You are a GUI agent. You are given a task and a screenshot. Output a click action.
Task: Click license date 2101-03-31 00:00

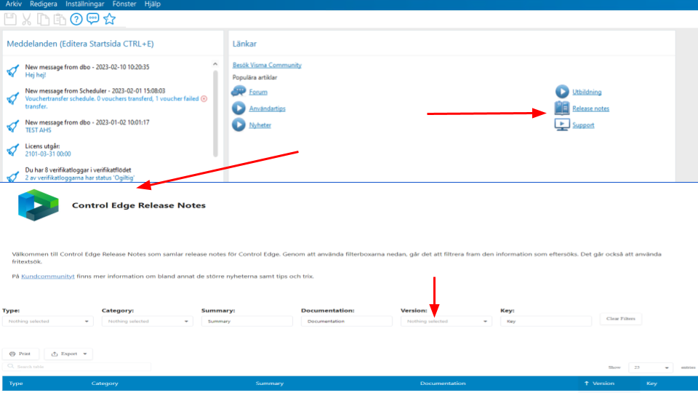point(48,154)
